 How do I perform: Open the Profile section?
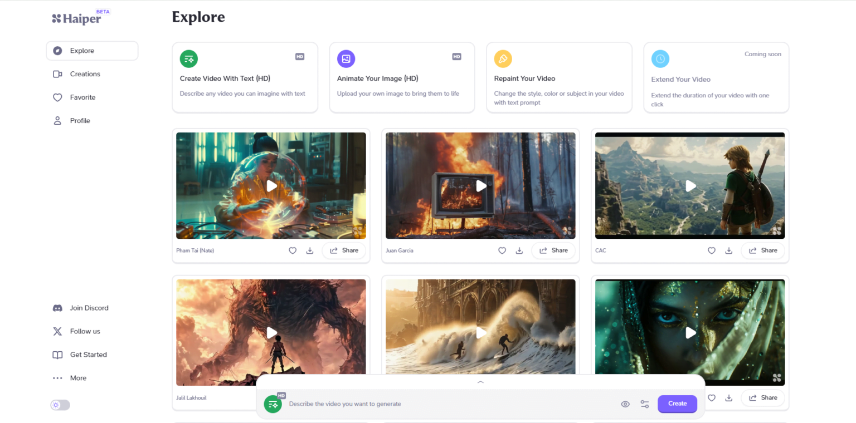click(x=80, y=120)
